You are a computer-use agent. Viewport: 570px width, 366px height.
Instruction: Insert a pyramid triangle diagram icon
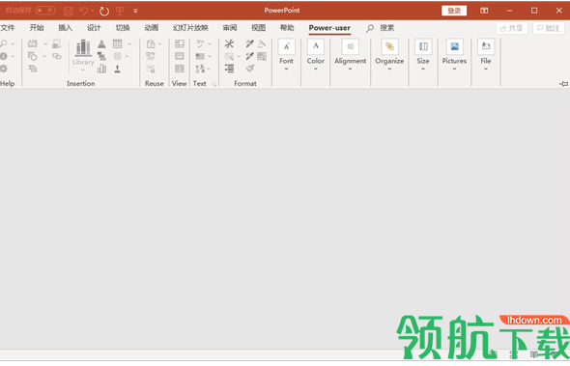tap(101, 44)
